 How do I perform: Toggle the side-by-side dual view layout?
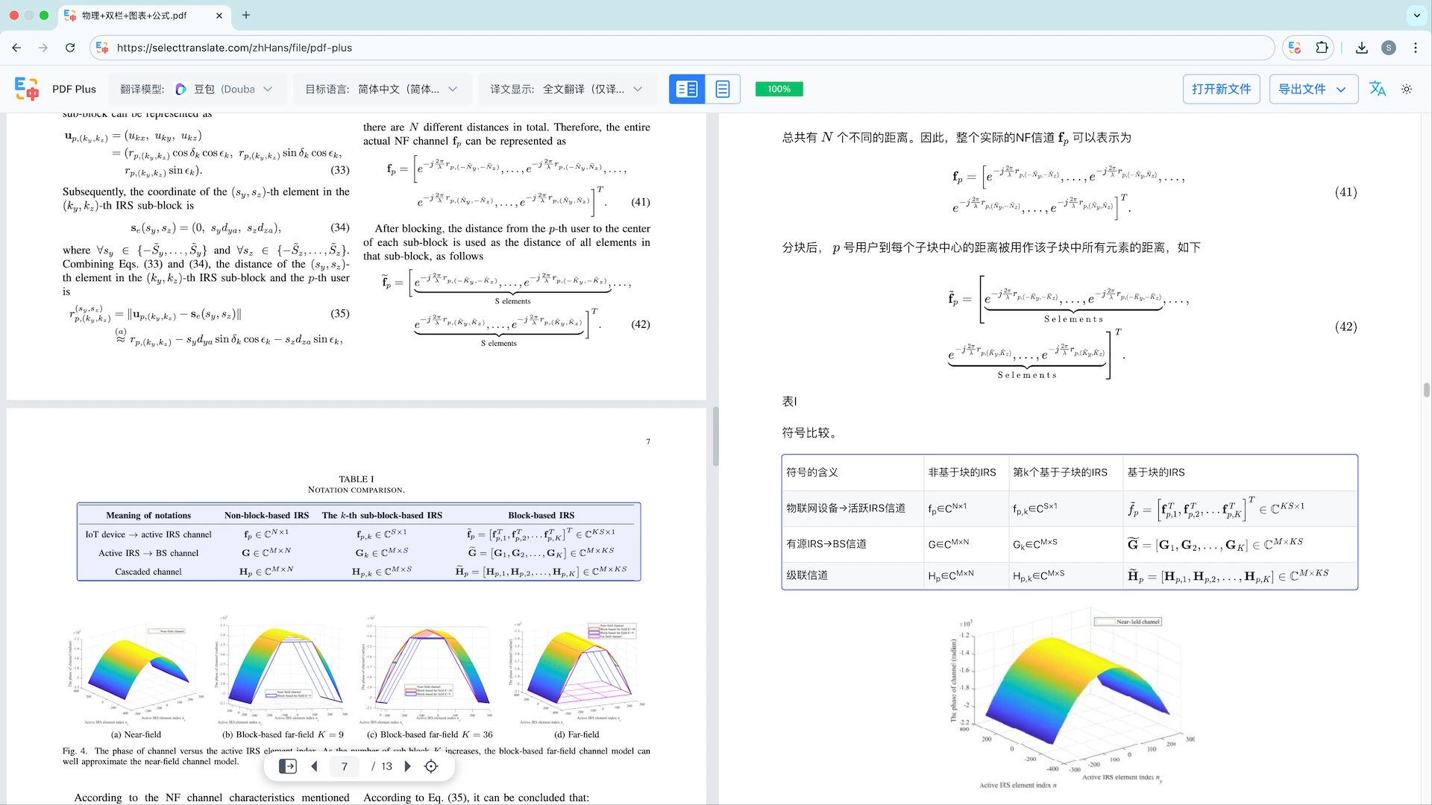coord(686,89)
